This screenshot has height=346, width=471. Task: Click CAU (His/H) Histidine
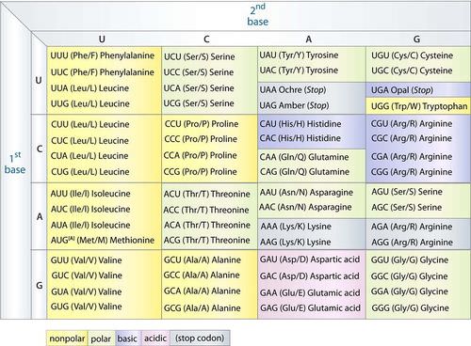pos(300,124)
